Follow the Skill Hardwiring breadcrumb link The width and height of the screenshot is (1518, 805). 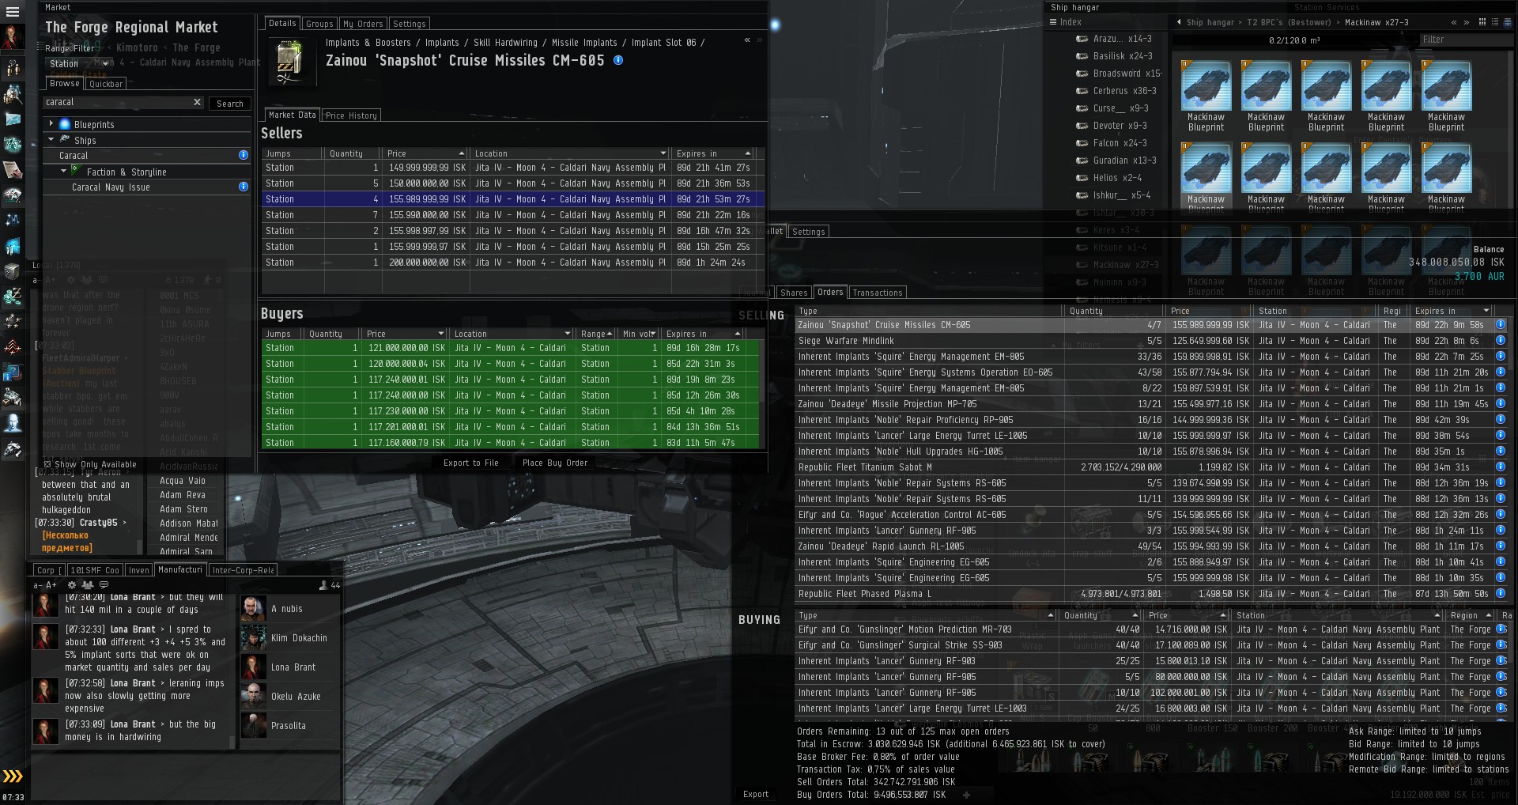point(505,43)
